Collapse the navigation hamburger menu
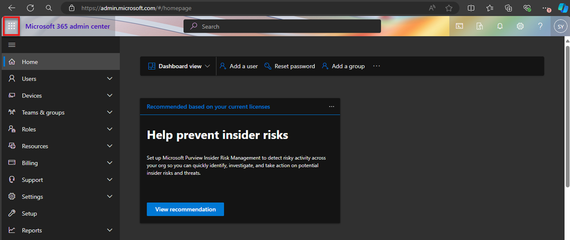 tap(12, 45)
